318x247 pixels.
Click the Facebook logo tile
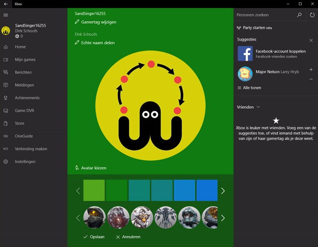(245, 53)
